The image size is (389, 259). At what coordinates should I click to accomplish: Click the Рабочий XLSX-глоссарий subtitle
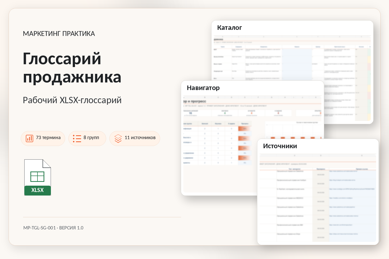[72, 100]
